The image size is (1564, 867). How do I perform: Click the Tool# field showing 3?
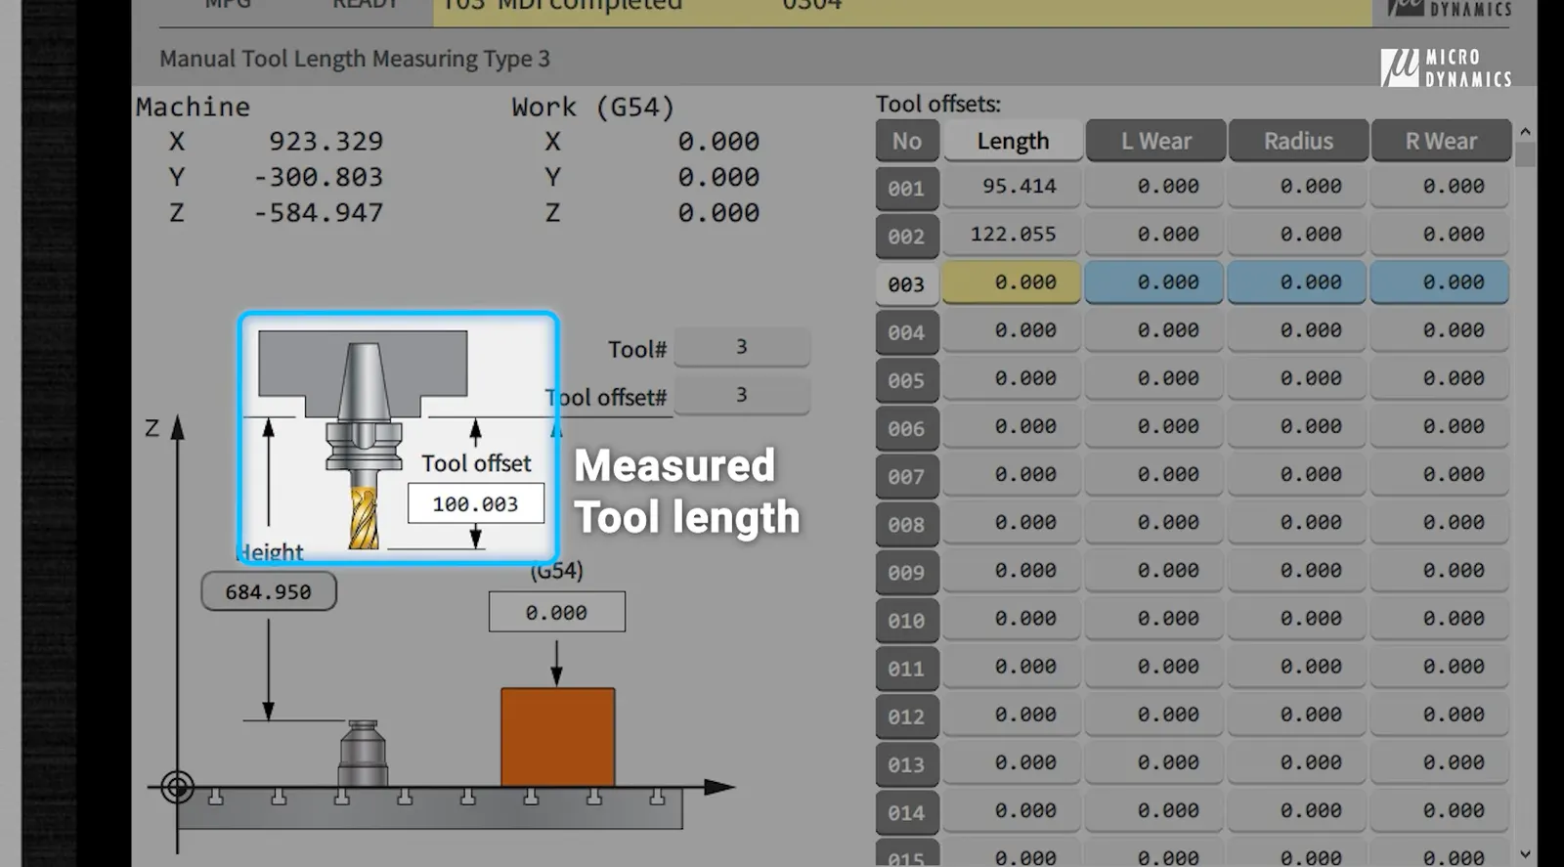742,347
